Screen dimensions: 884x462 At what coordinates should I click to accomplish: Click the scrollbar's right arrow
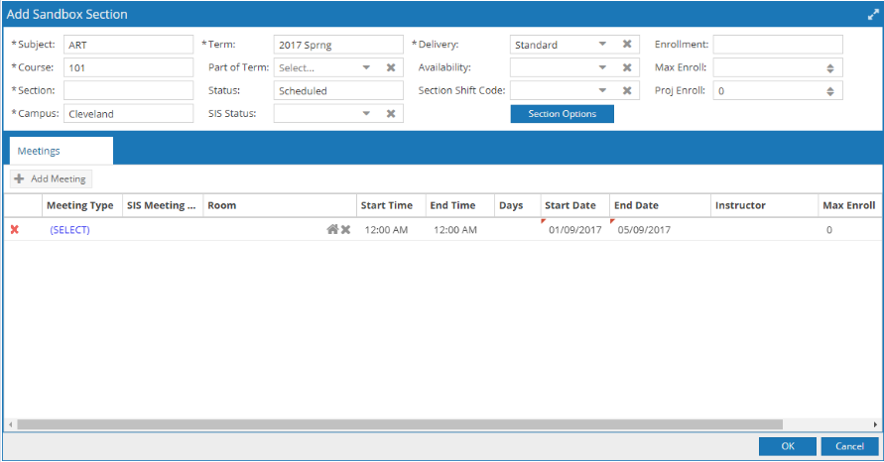(x=875, y=424)
